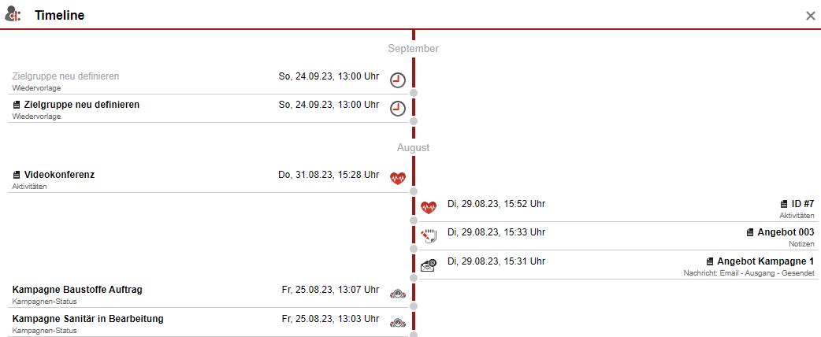Open the Kampagne Baustoffe Auftrag entry
This screenshot has width=821, height=337.
(x=77, y=290)
